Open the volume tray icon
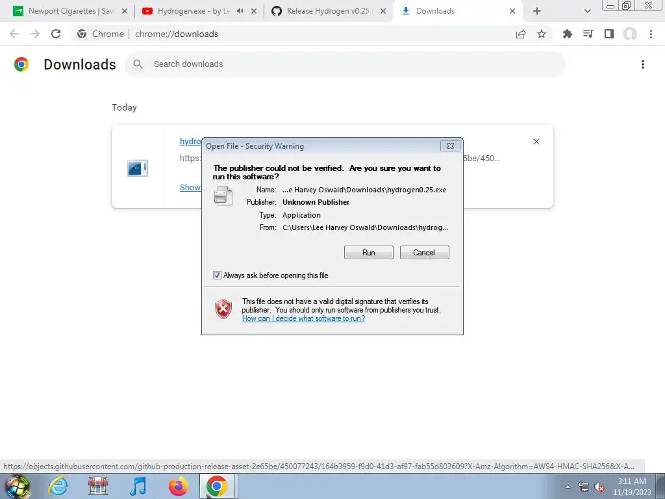665x499 pixels. point(599,487)
